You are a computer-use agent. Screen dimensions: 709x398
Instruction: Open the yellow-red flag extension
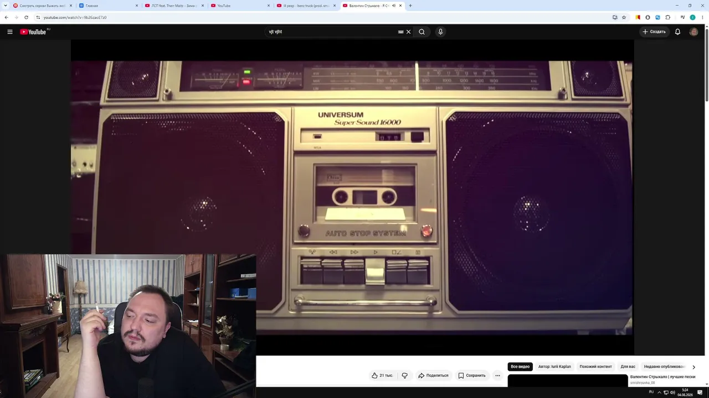(x=638, y=18)
